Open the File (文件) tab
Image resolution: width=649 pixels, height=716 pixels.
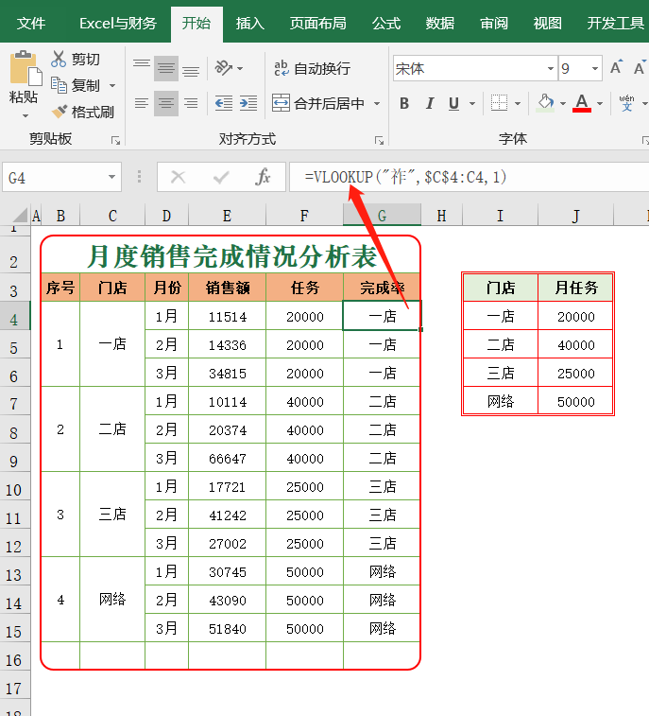click(x=30, y=23)
